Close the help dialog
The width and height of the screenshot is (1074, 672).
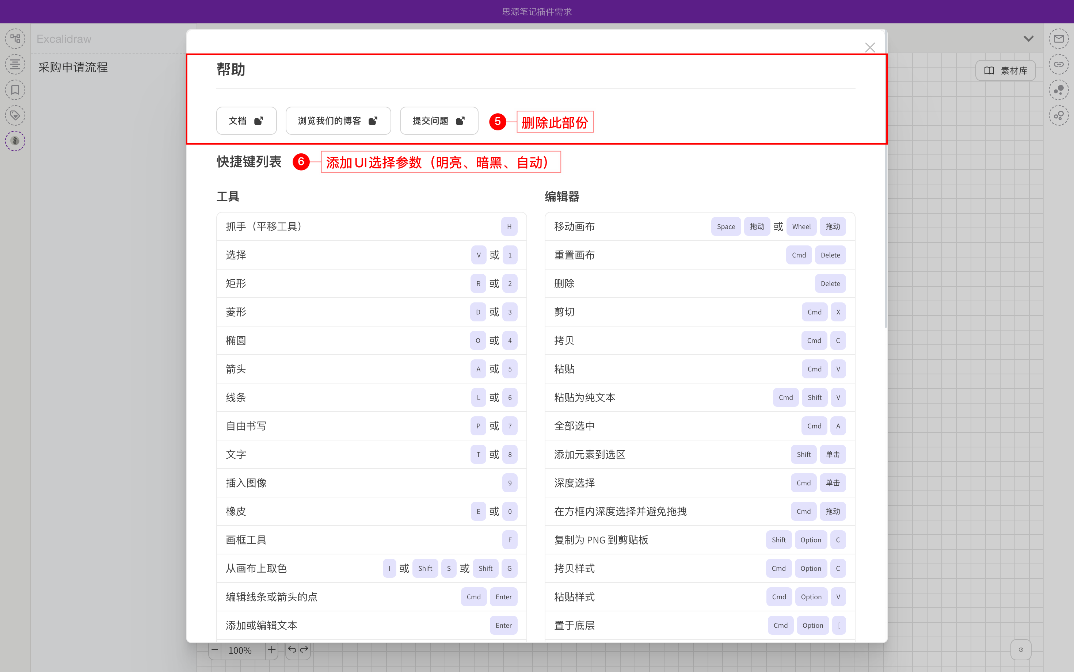tap(870, 47)
